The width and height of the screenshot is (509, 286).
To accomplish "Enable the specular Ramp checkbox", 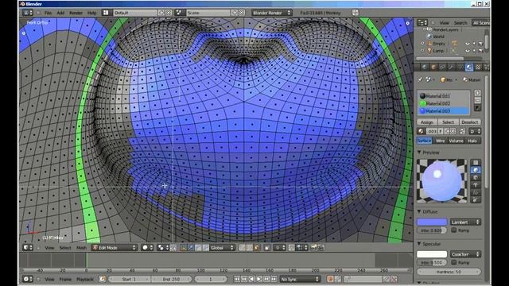I will pyautogui.click(x=454, y=262).
